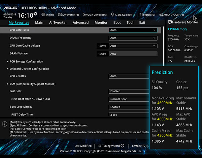The height and width of the screenshot is (158, 202).
Task: Expand Onboard Devices Configuration
Action: point(29,69)
